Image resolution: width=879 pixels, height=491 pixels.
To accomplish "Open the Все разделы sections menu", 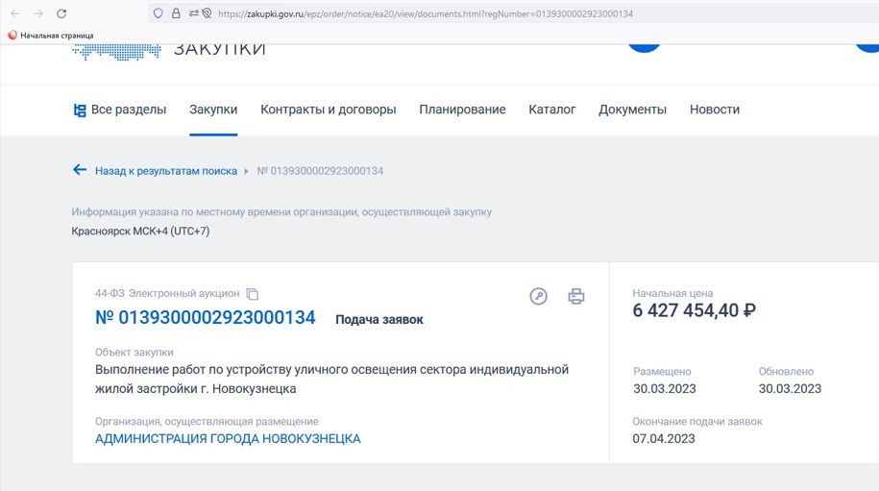I will (x=120, y=110).
